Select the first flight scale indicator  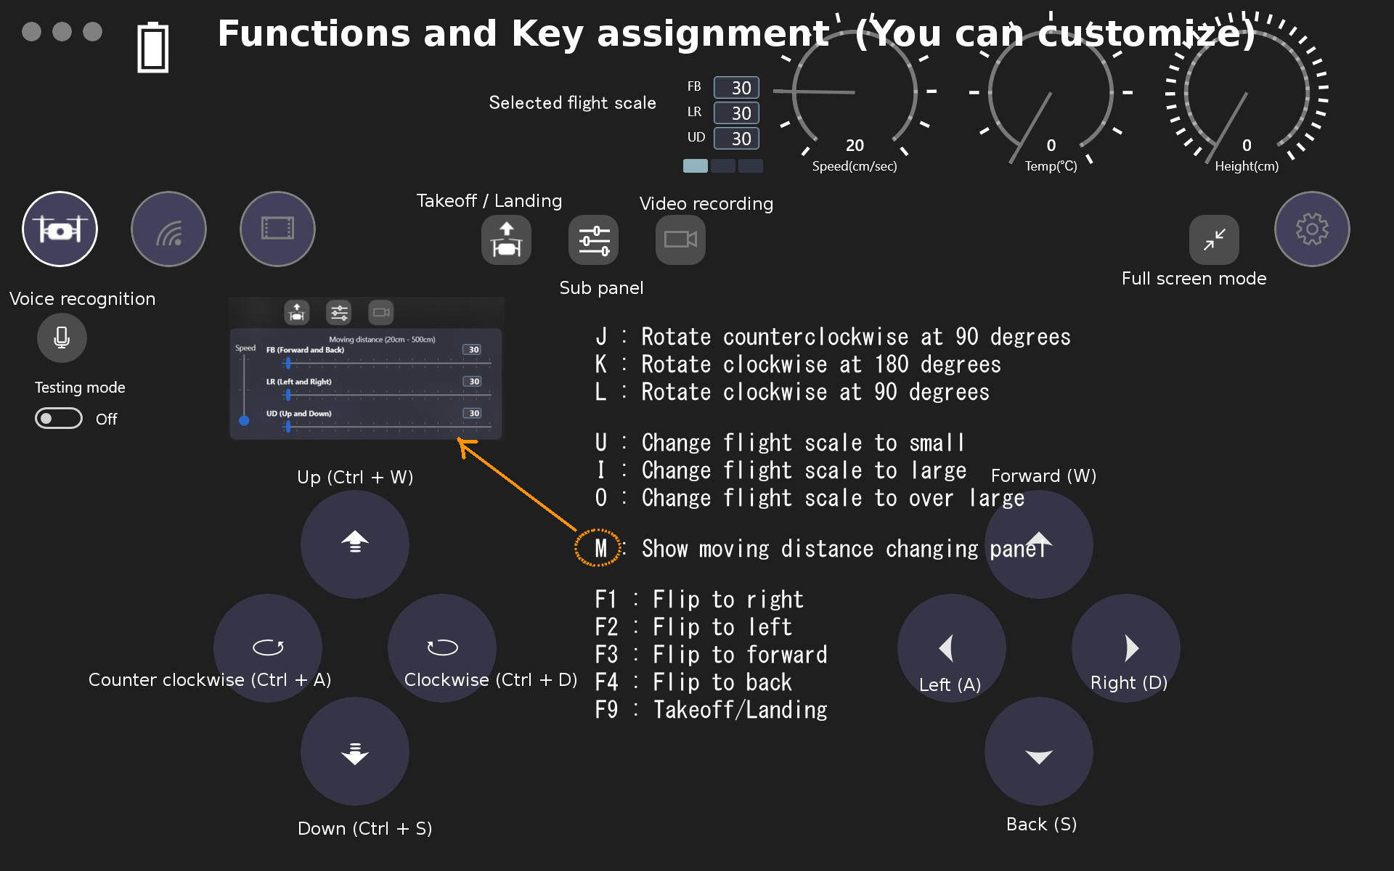[695, 165]
